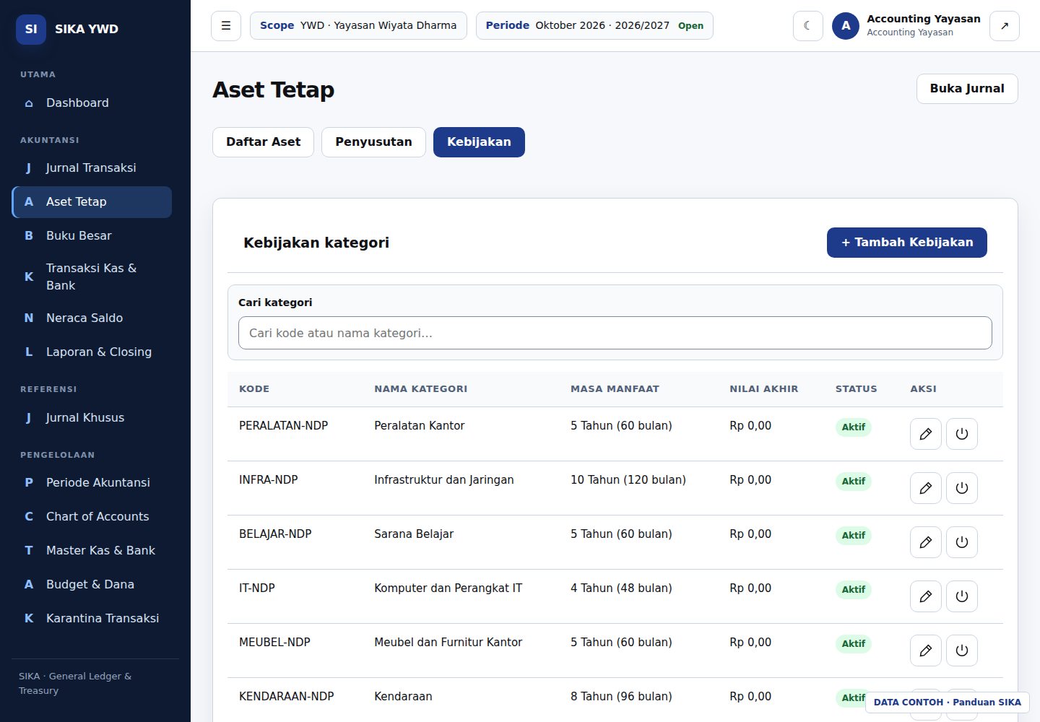Screen dimensions: 1040x722
Task: Open Master Kas & Bank
Action: [x=92, y=550]
